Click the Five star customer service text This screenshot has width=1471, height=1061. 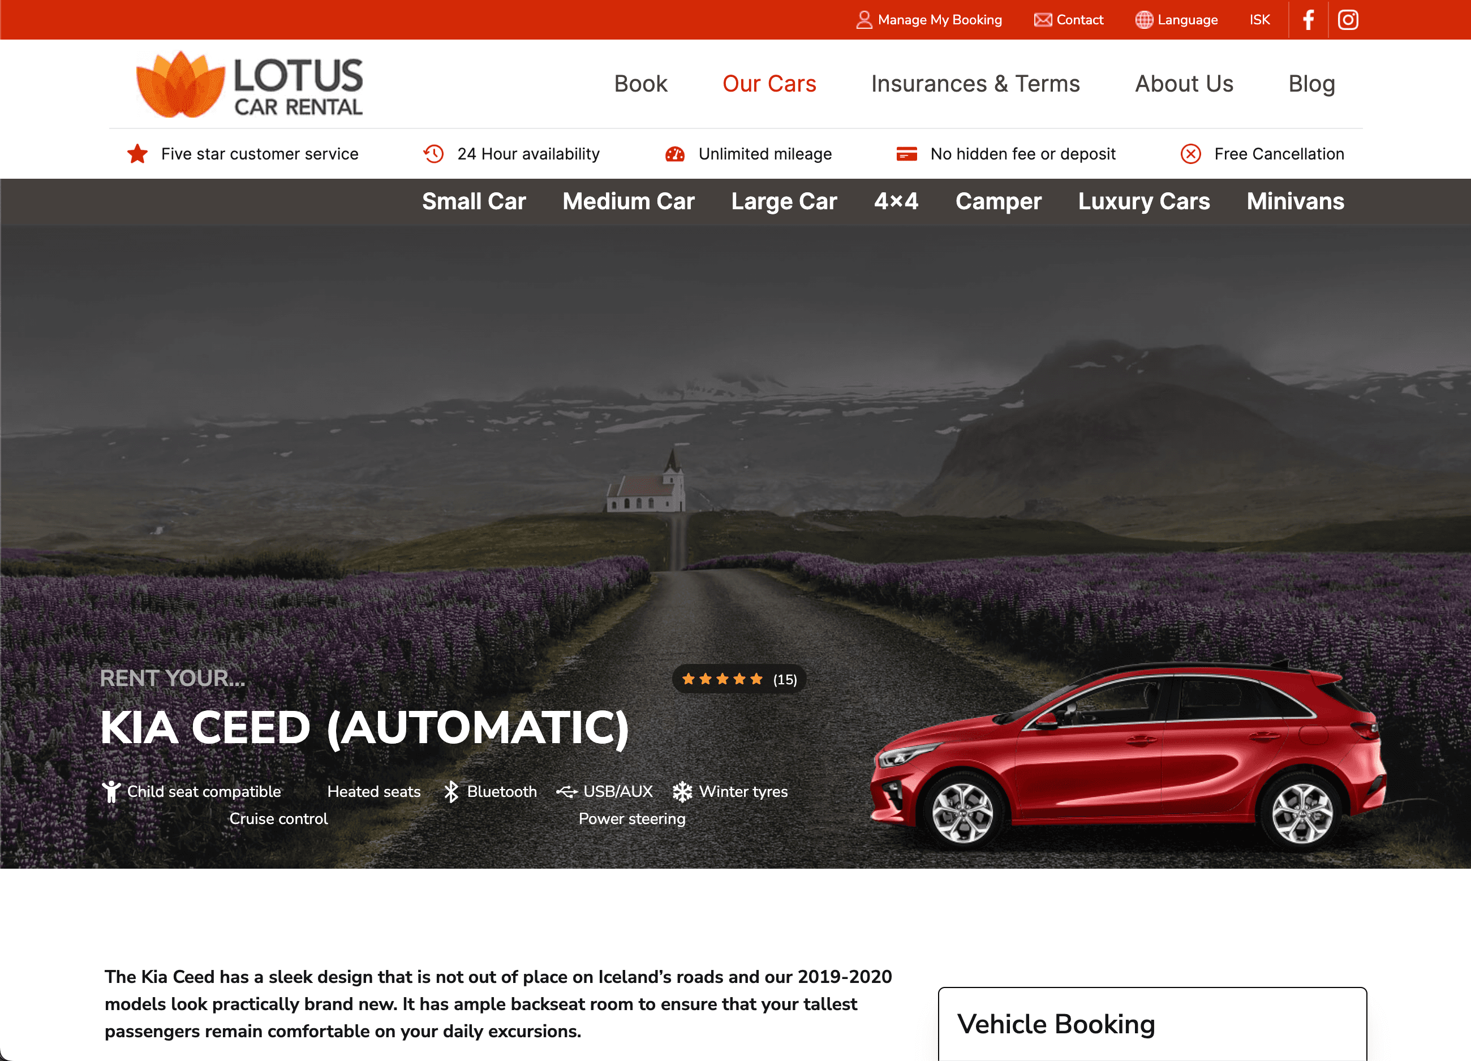[x=260, y=154]
